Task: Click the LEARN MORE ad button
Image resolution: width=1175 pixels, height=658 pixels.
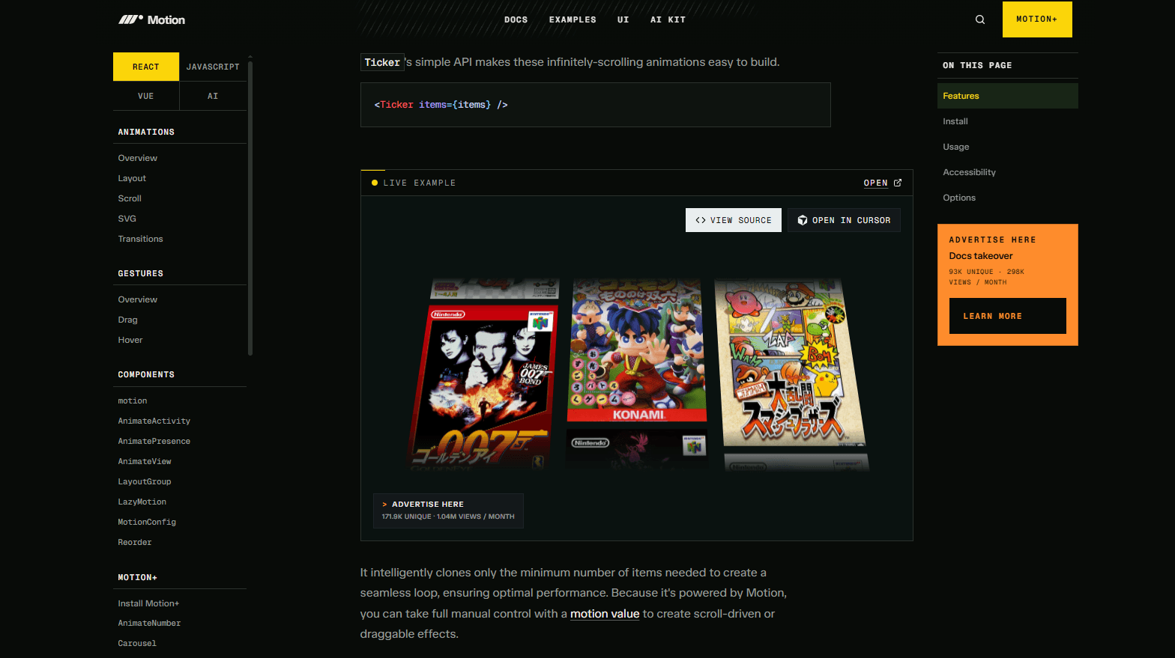Action: point(1008,316)
